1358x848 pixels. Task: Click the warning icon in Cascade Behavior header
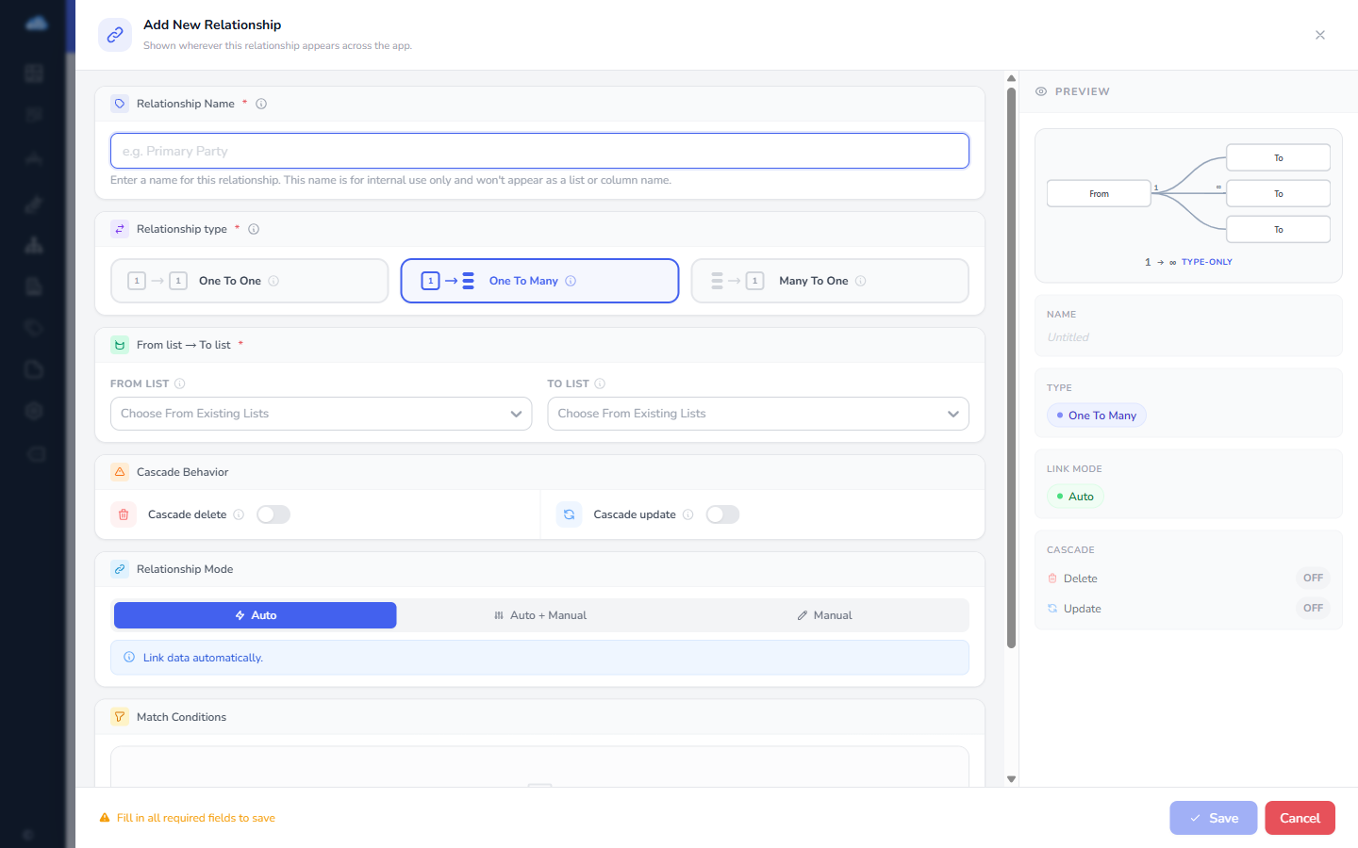[x=120, y=472]
